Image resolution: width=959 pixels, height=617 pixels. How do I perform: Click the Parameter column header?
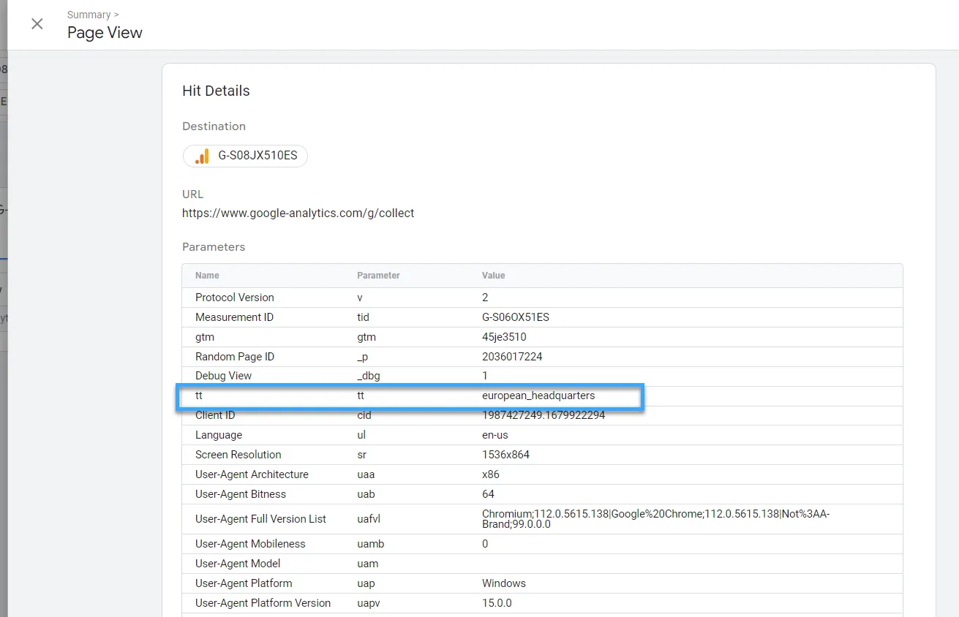point(378,276)
